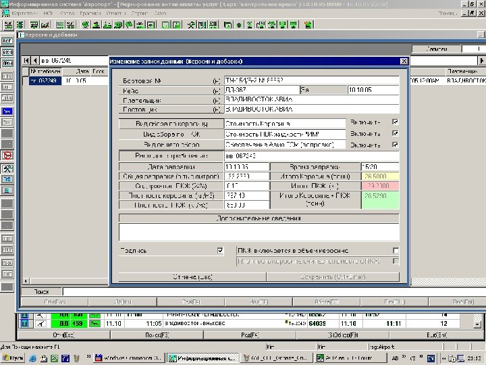486x365 pixels.
Task: Click the Керосин и добавки window title icon
Action: click(20, 34)
